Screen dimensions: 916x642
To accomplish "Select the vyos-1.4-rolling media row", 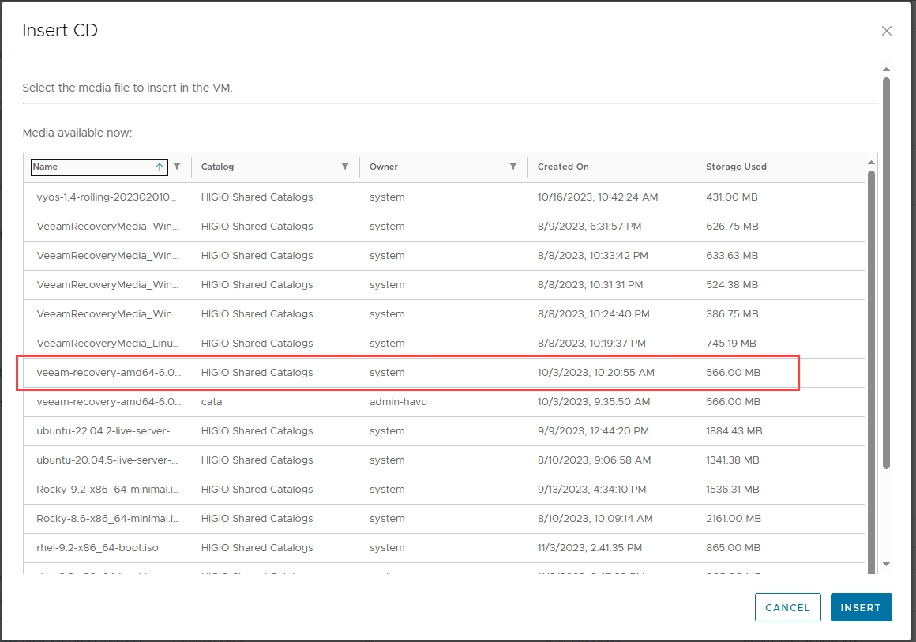I will coord(107,197).
